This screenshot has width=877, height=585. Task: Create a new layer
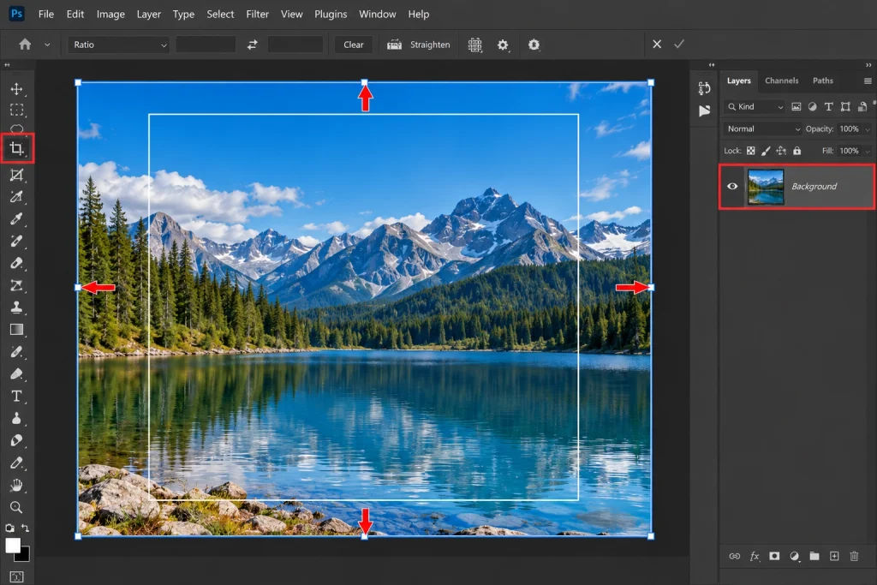(834, 556)
